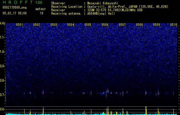Click the 0502 time marker

(x=37, y=25)
